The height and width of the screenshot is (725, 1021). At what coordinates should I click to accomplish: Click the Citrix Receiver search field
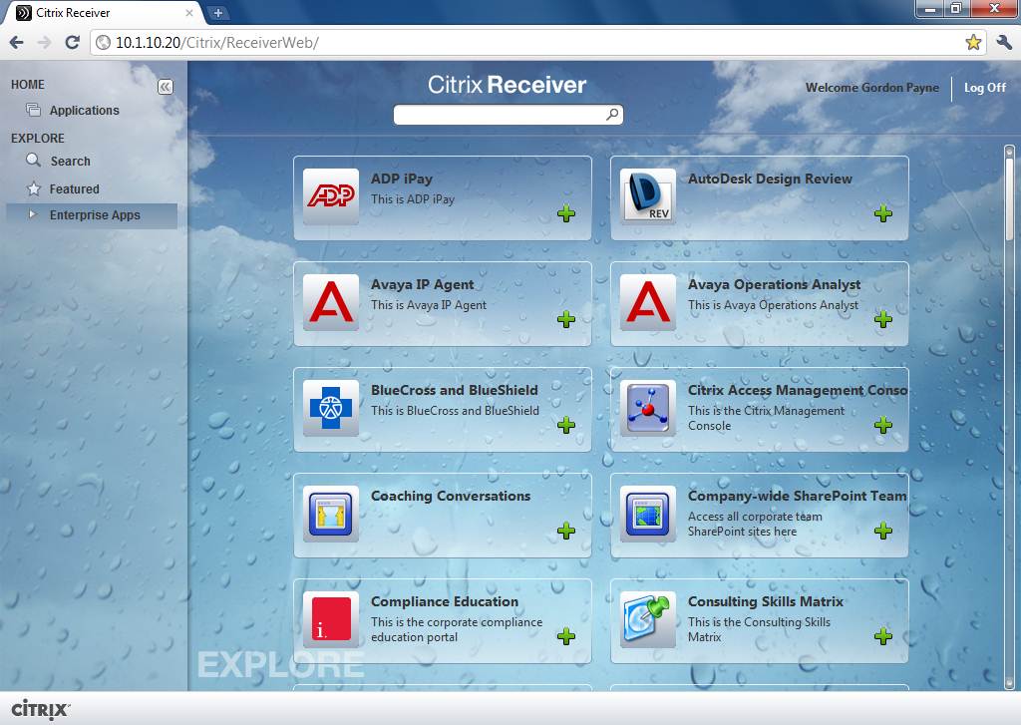[499, 115]
